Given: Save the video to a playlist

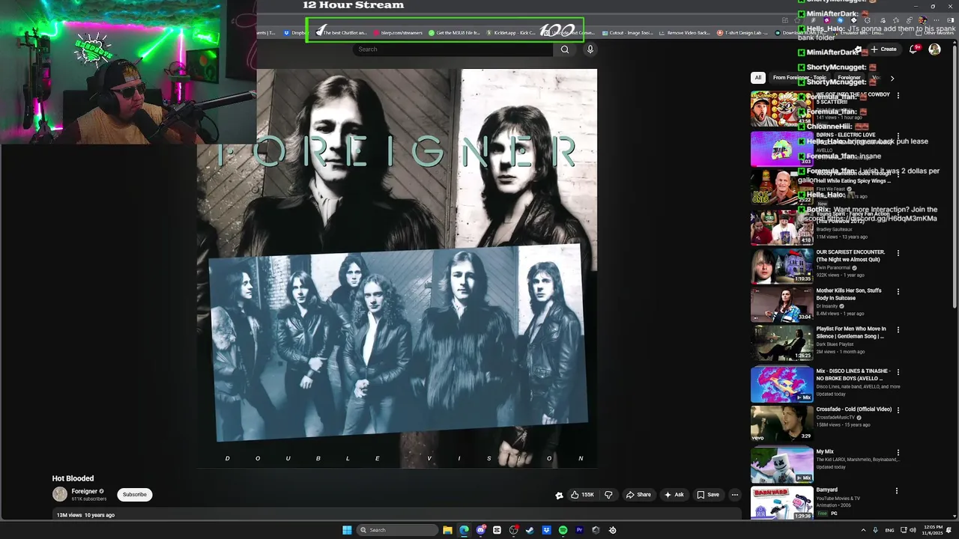Looking at the screenshot, I should point(708,495).
